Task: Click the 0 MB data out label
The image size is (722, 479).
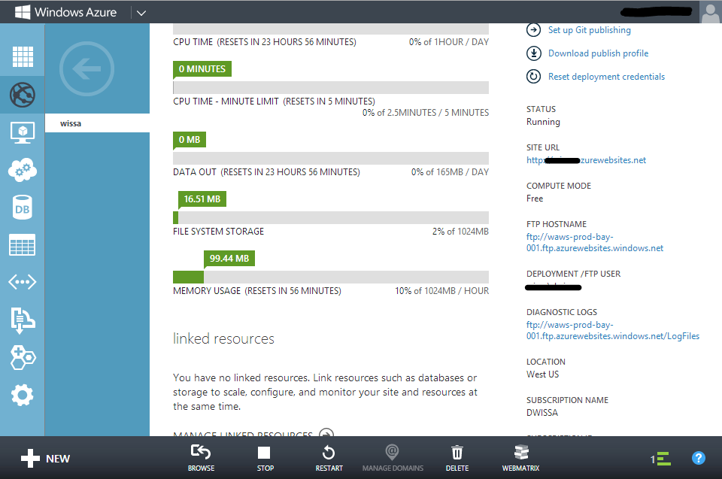Action: [x=190, y=140]
